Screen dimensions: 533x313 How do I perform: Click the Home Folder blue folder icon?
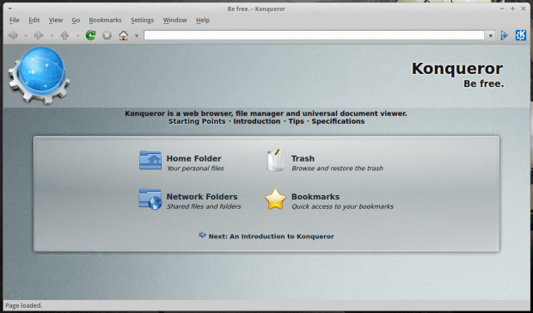click(x=150, y=160)
